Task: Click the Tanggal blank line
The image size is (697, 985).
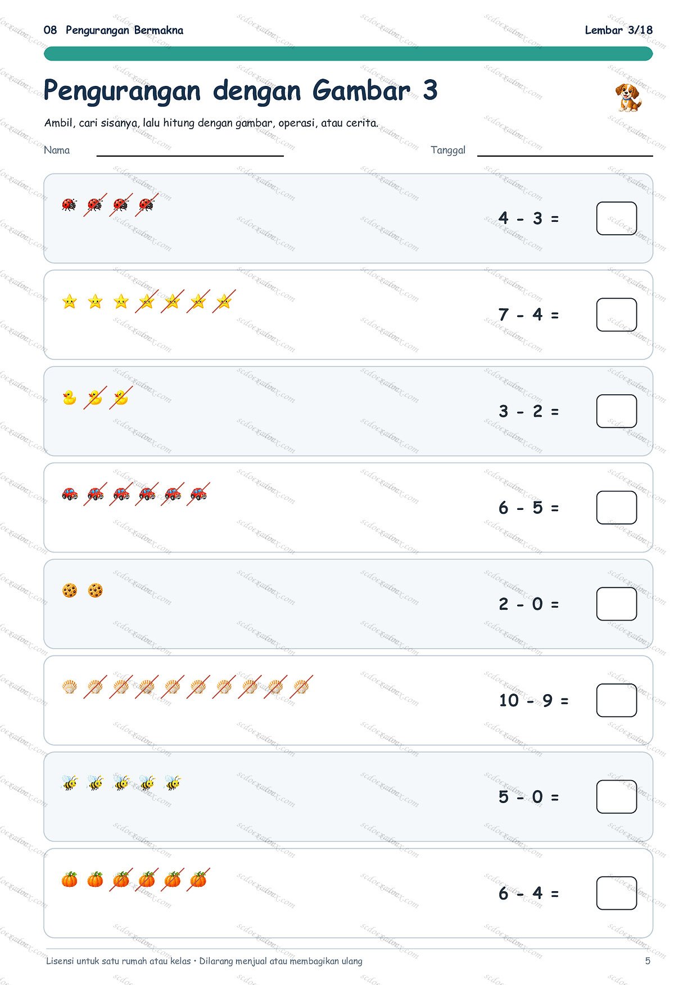Action: tap(565, 155)
